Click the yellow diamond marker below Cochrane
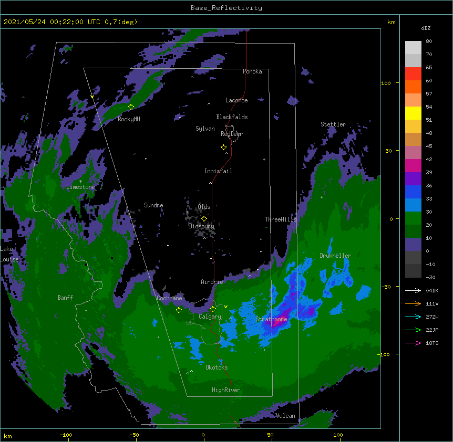 pos(179,310)
